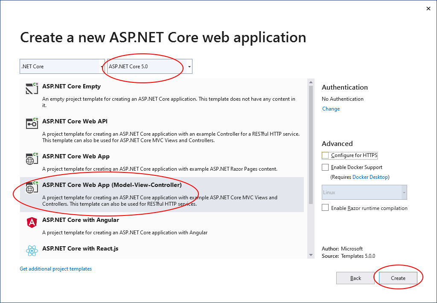Click the React.js atom icon
The width and height of the screenshot is (437, 303).
pos(32,251)
